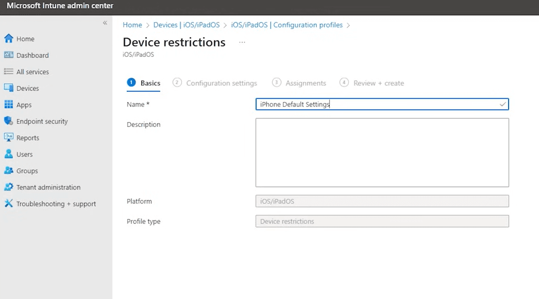Switch to the Assignments step

305,83
